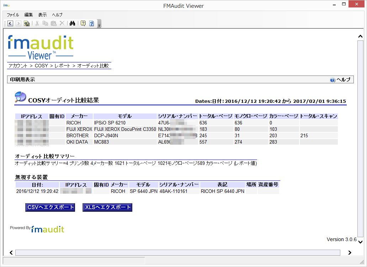Open the 編集 menu
Image resolution: width=367 pixels, height=267 pixels.
coord(28,15)
